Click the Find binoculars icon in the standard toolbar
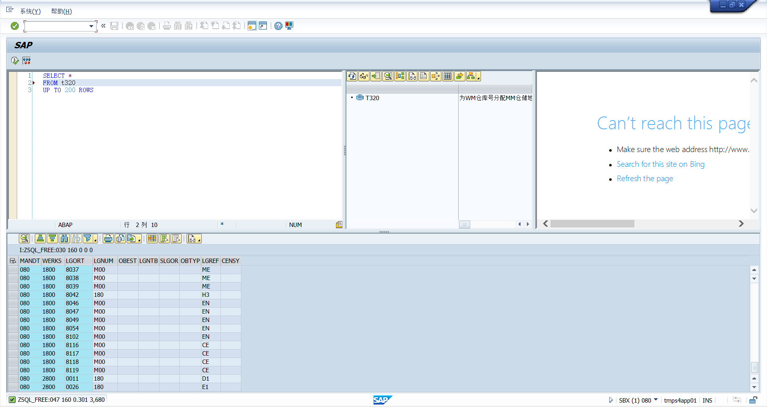This screenshot has width=767, height=407. point(178,26)
